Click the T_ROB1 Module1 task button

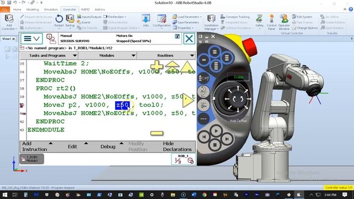click(x=32, y=159)
